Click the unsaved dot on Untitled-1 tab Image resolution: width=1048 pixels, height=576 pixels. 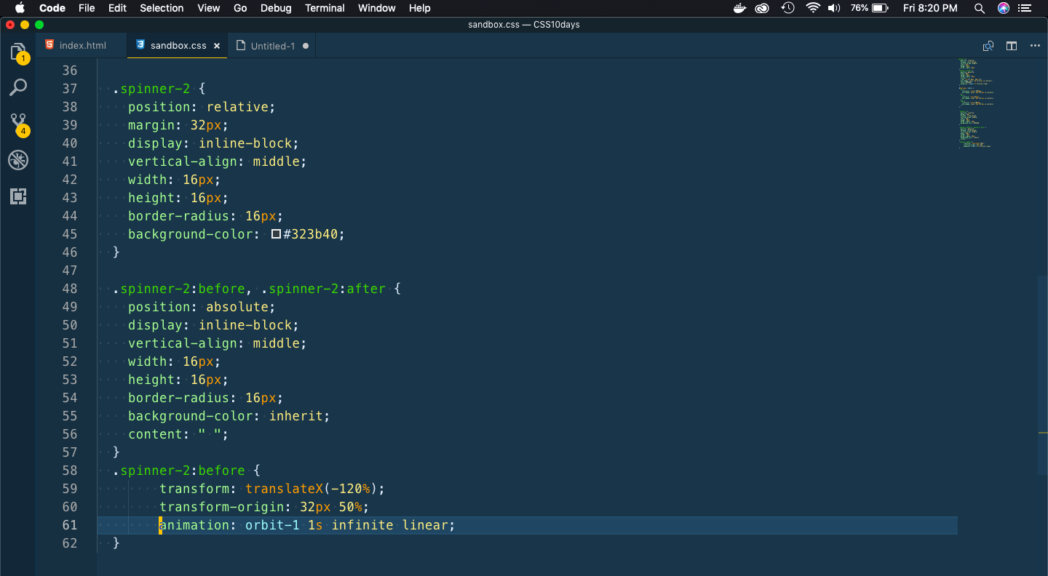[306, 46]
